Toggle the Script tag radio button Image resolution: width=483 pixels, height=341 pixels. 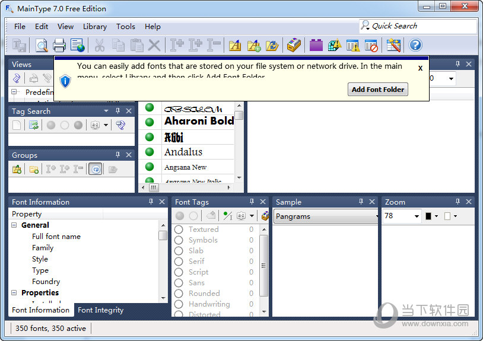coord(179,272)
